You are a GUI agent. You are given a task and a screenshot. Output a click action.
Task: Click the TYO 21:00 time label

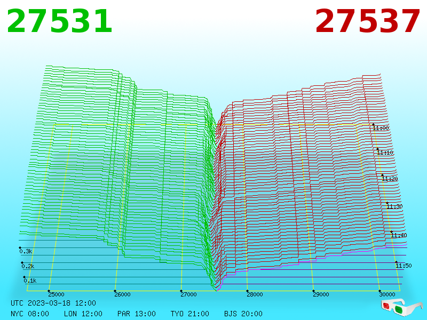coord(190,314)
